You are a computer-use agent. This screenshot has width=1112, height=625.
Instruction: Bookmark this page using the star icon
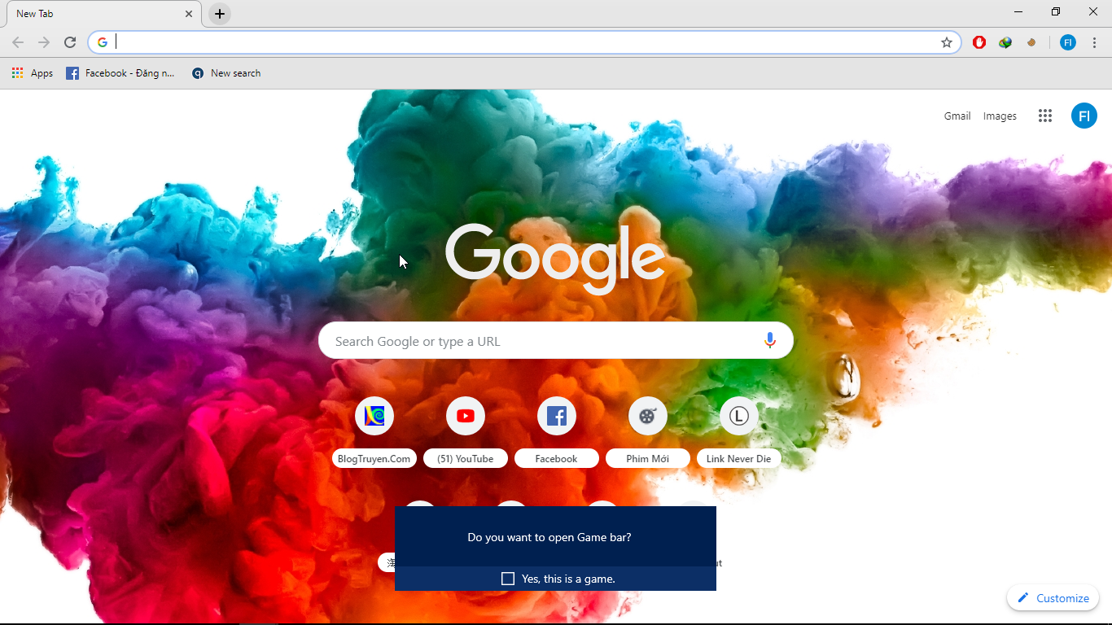946,42
